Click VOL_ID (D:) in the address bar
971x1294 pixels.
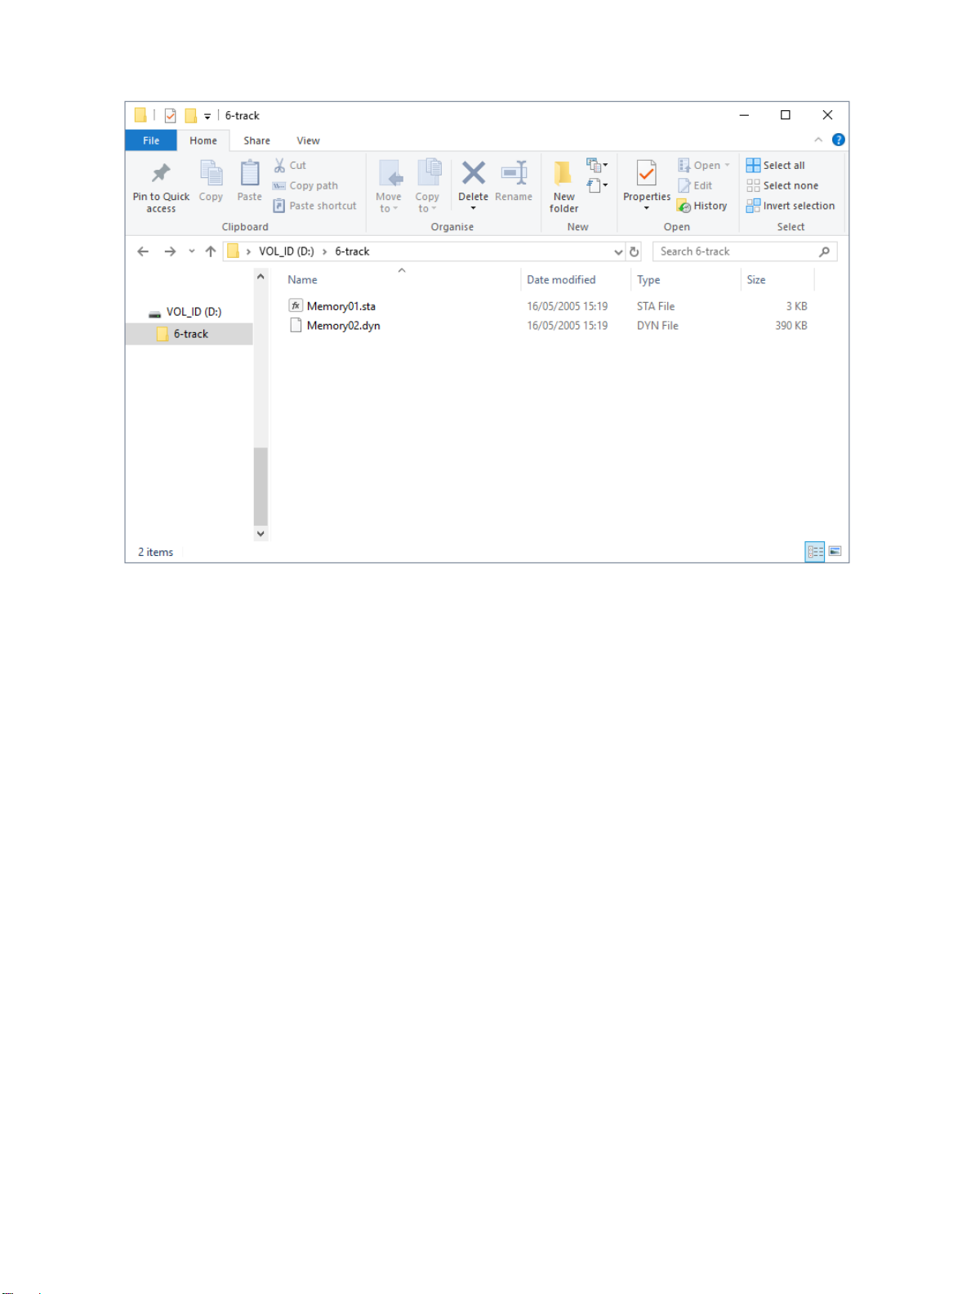(x=286, y=251)
